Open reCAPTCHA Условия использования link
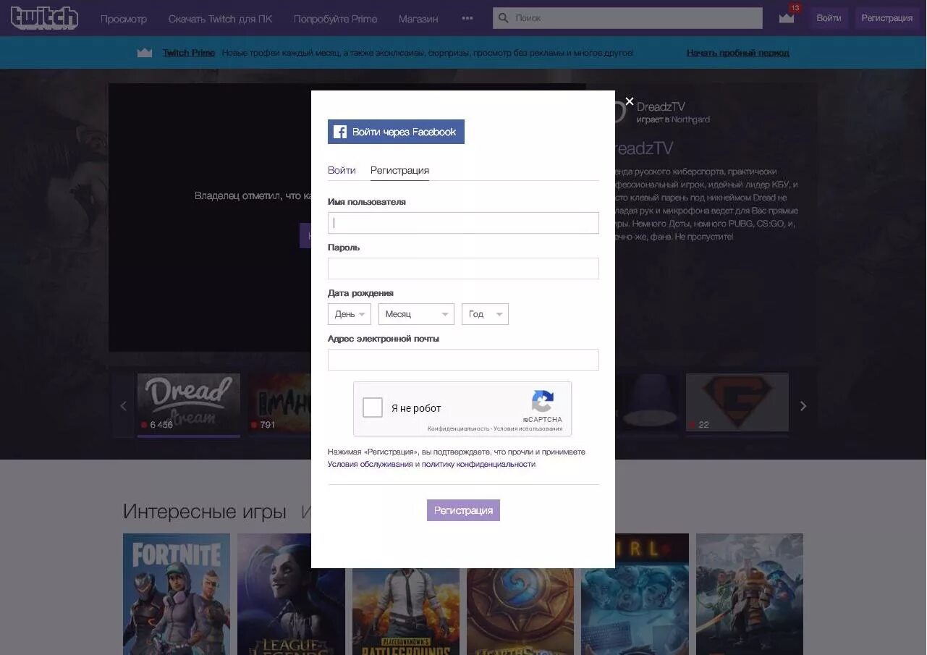The height and width of the screenshot is (655, 927). coord(528,428)
